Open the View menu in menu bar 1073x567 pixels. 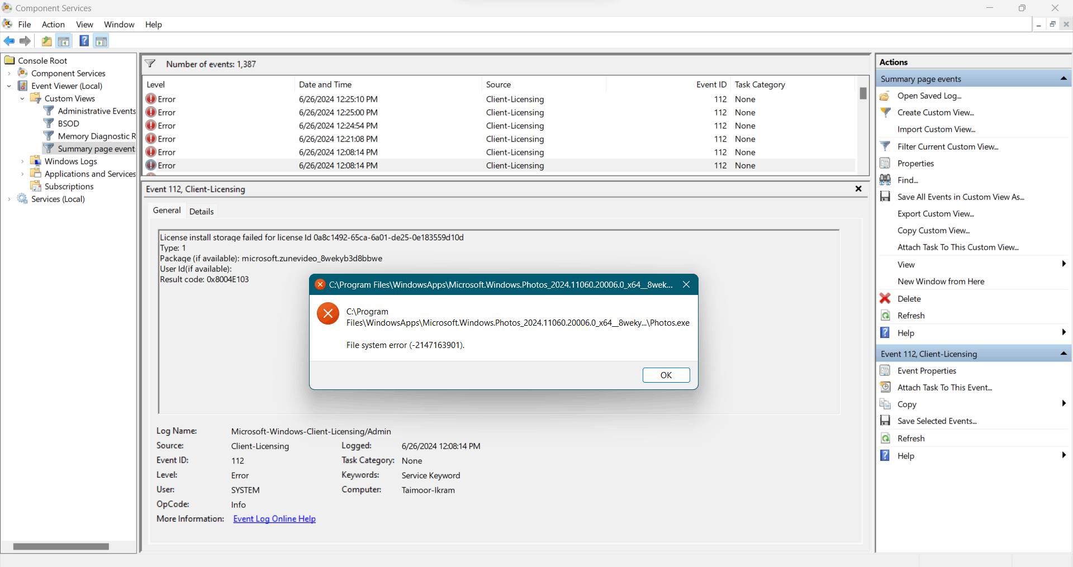pos(84,24)
